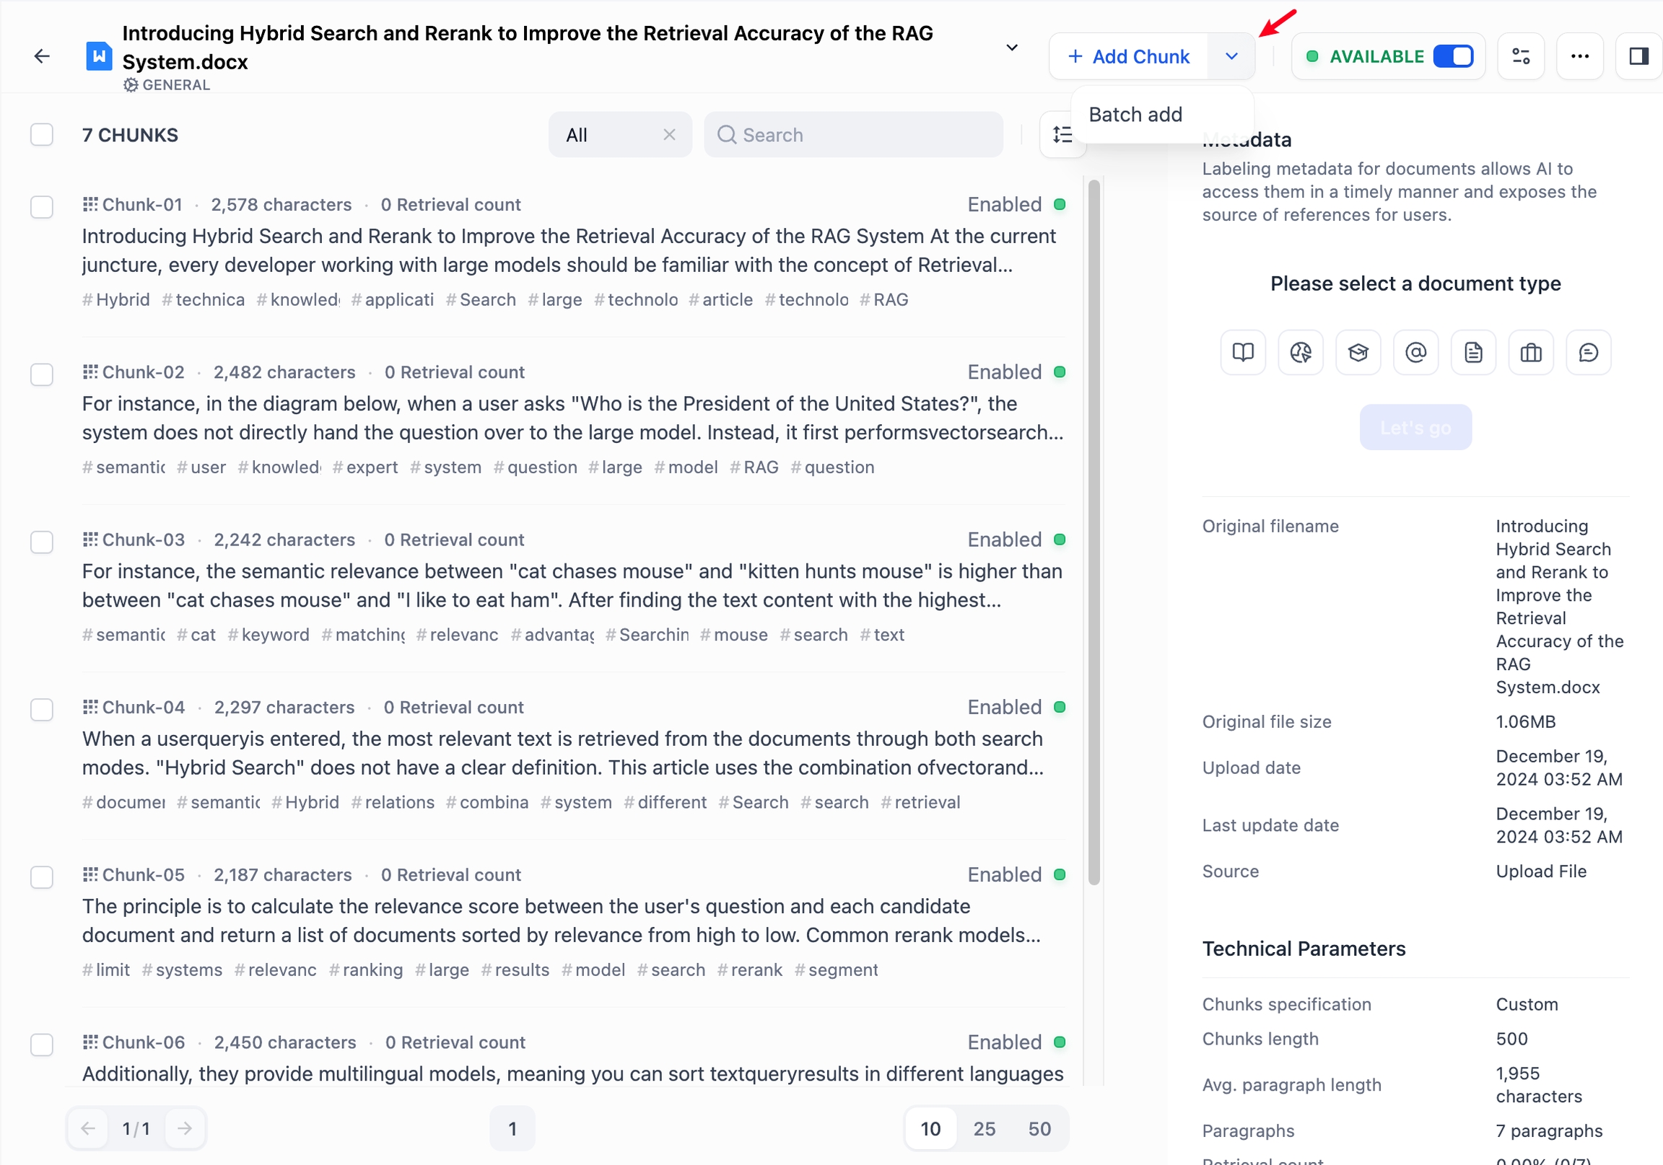Image resolution: width=1663 pixels, height=1165 pixels.
Task: Tick the checkbox for Chunk-03
Action: [42, 542]
